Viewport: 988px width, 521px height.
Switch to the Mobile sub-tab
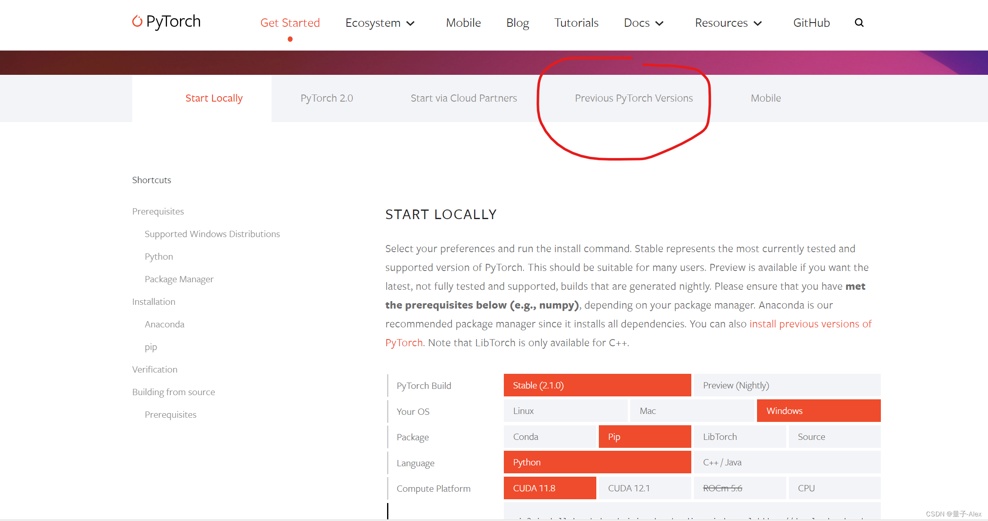(766, 98)
